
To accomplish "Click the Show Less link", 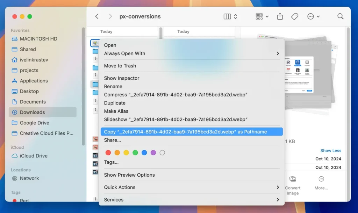I will (331, 150).
